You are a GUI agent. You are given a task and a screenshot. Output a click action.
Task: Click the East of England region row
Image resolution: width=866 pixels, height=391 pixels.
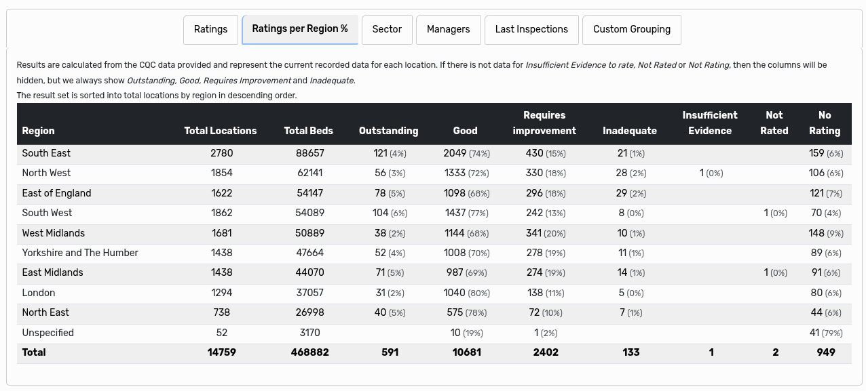click(271, 193)
